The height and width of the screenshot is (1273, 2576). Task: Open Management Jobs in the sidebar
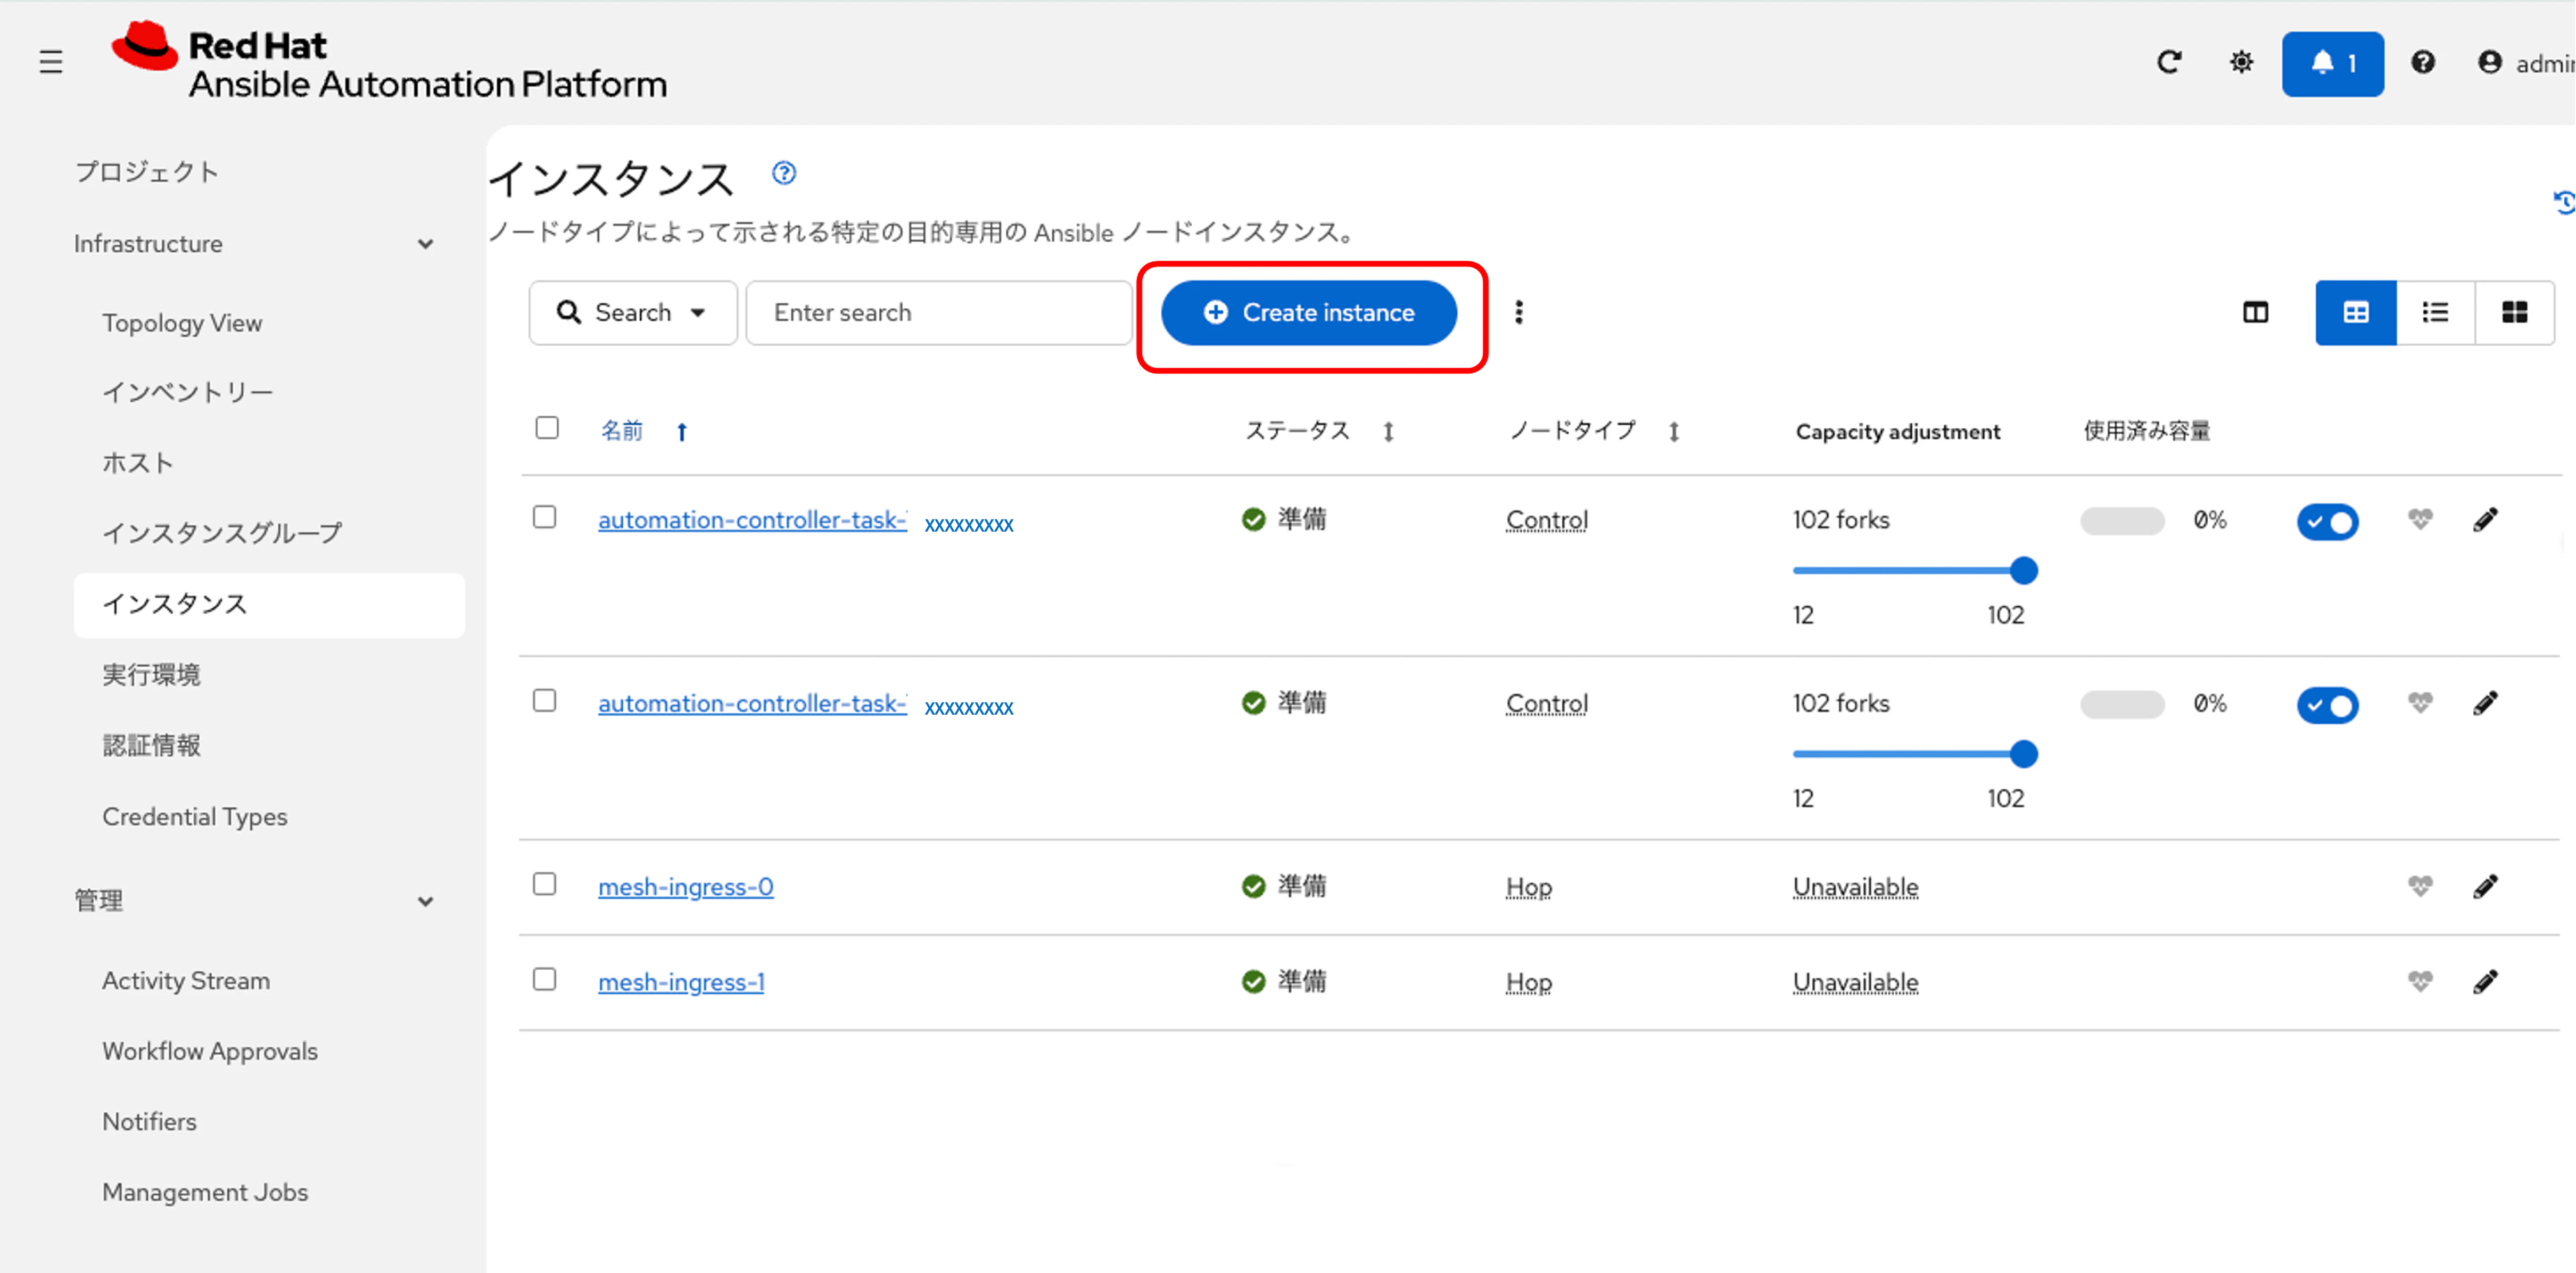pyautogui.click(x=205, y=1192)
